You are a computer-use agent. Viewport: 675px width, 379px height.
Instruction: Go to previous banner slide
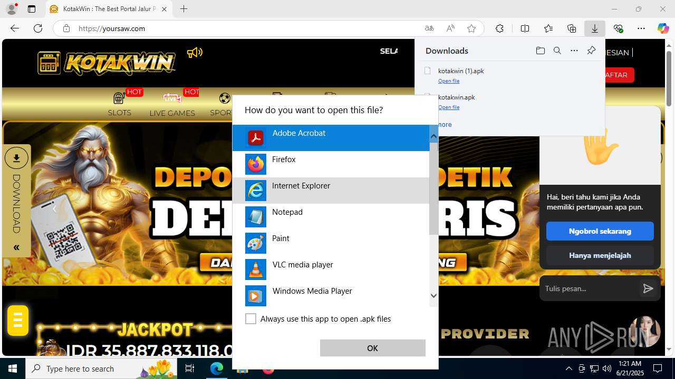tap(54, 209)
